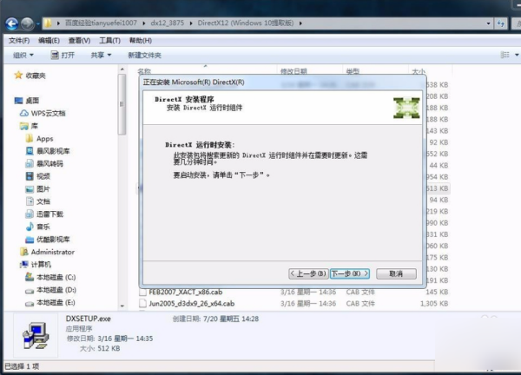Open the Apps library folder
Viewport: 521px width, 375px height.
(45, 139)
